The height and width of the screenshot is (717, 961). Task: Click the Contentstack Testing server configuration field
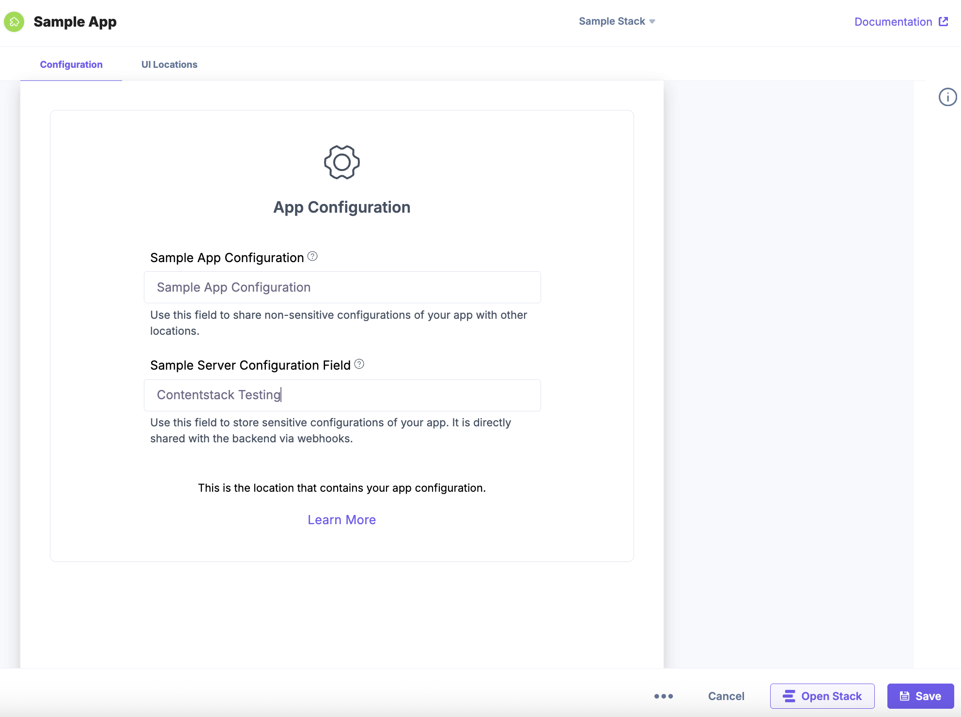click(342, 395)
